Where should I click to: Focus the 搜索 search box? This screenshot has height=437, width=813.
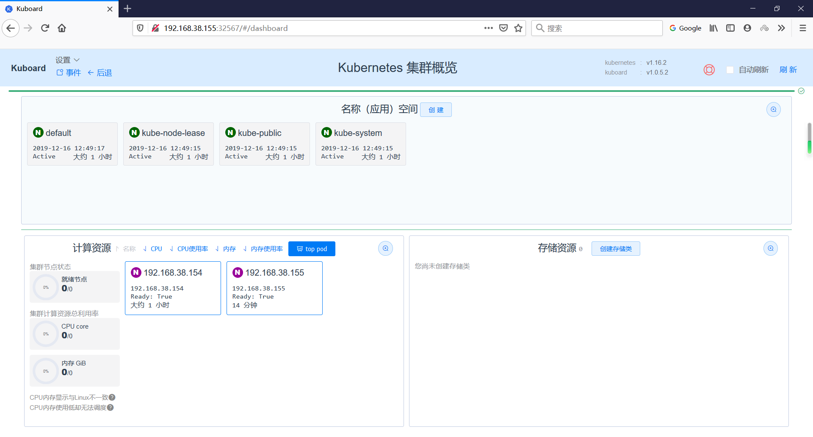click(597, 28)
